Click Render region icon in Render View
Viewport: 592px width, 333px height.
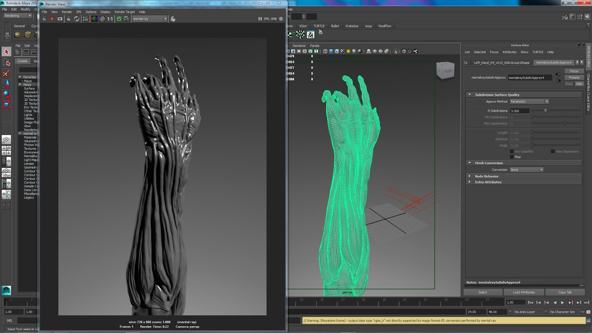click(52, 19)
